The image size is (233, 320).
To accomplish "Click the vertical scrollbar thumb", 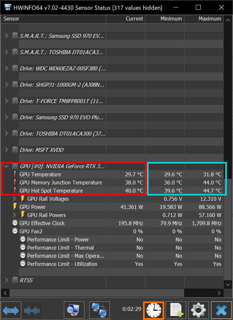I will [228, 229].
